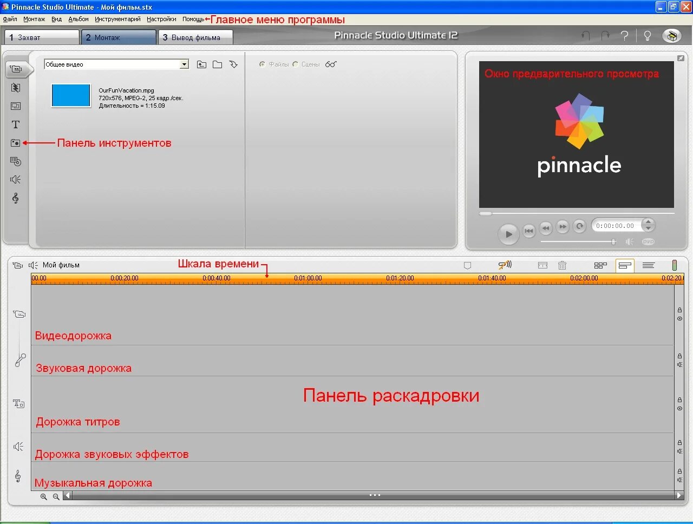Select the OurFunVacation.mpg video thumbnail
The width and height of the screenshot is (693, 524).
(71, 95)
